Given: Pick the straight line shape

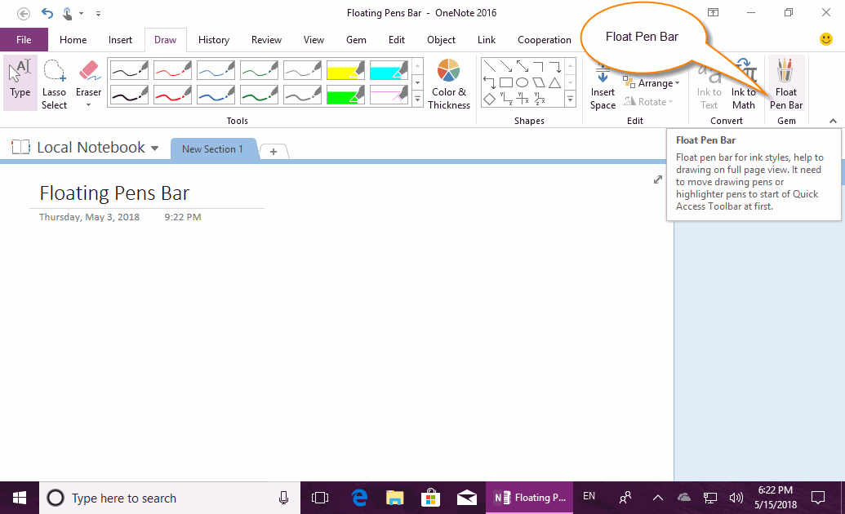Looking at the screenshot, I should 489,66.
